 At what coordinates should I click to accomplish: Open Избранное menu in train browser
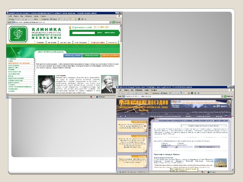[x=139, y=90]
